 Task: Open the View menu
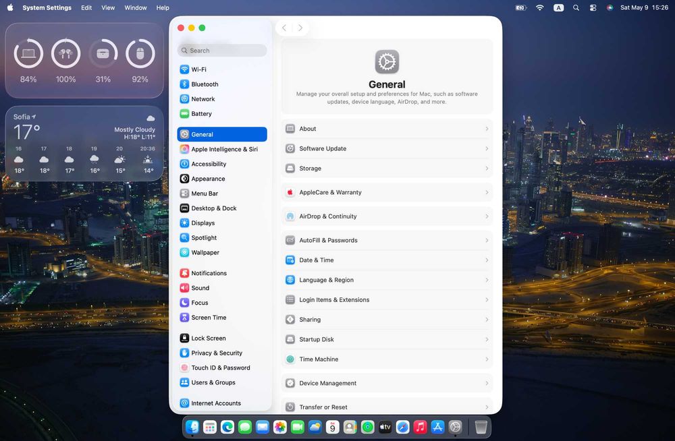(x=108, y=7)
